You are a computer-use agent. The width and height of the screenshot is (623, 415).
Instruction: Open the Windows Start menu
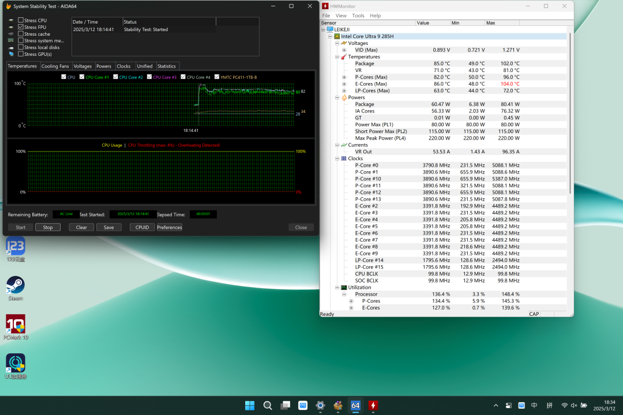click(250, 406)
